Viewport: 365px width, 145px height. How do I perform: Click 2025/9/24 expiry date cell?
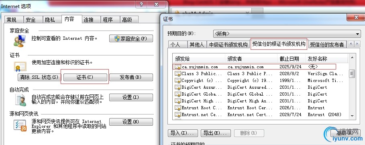coord(290,67)
